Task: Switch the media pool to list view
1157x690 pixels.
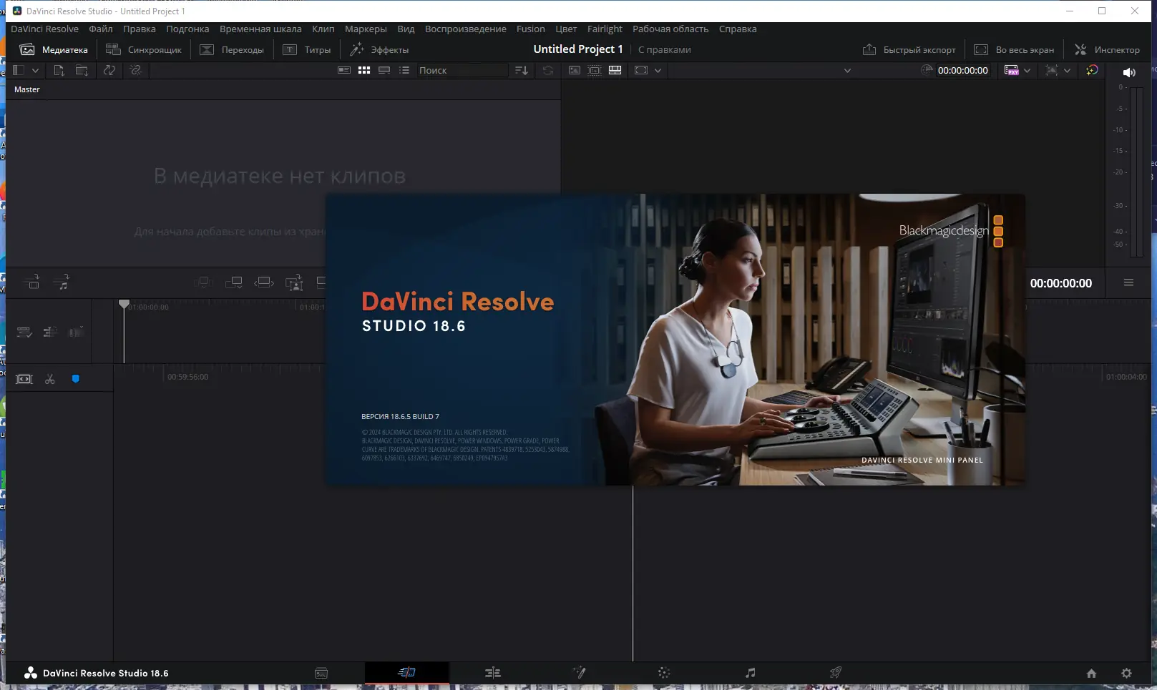Action: (404, 70)
